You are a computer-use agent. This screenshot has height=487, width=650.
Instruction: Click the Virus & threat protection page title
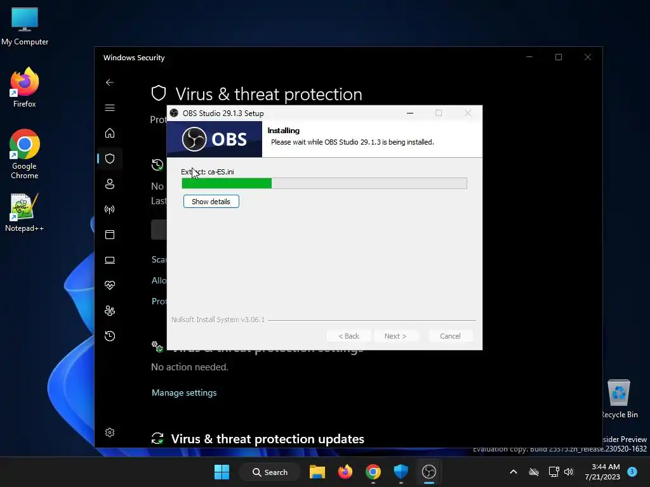269,94
